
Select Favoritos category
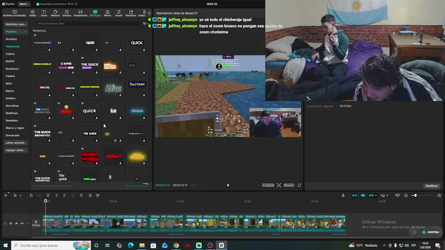[x=11, y=39]
